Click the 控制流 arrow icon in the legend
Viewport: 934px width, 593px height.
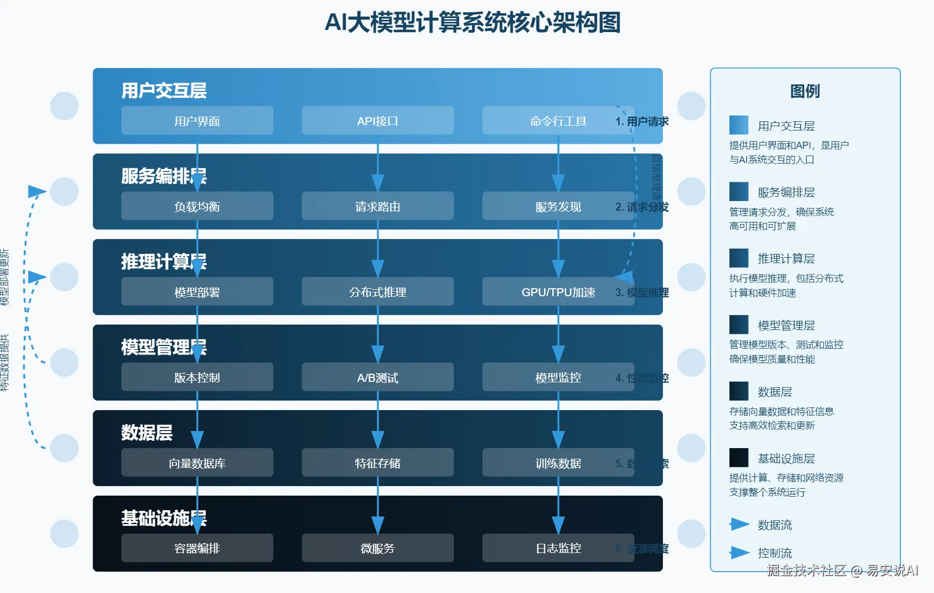[x=739, y=552]
